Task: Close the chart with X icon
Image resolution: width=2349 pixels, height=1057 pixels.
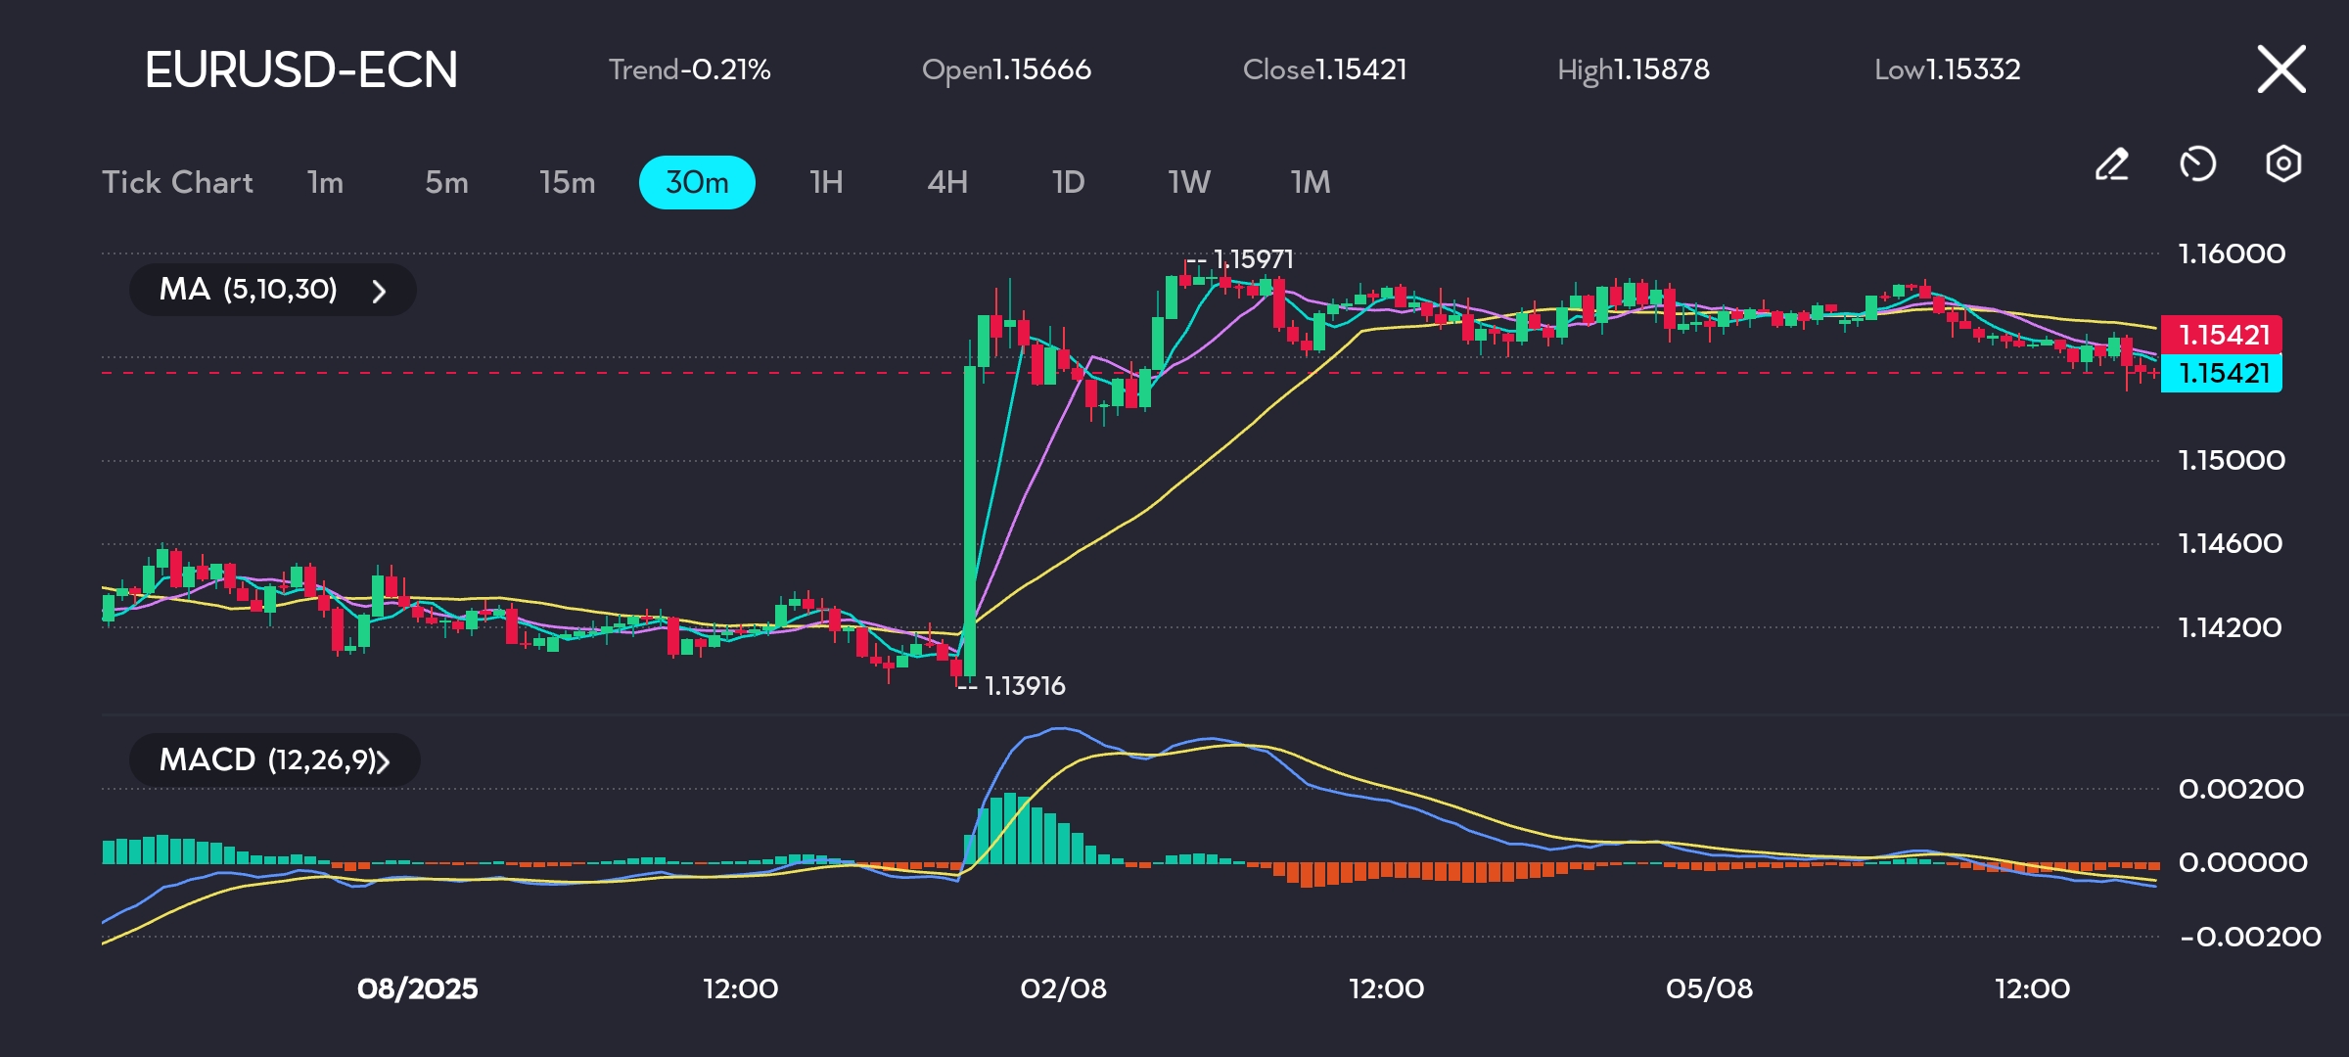Action: click(x=2281, y=69)
